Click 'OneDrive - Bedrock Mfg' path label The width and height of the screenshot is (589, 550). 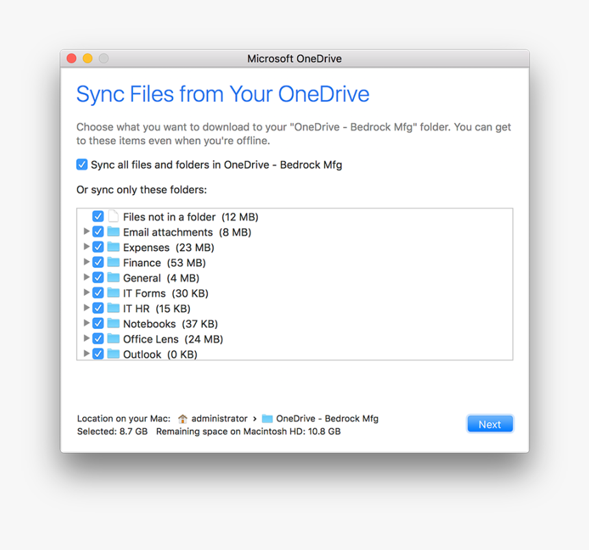point(327,419)
